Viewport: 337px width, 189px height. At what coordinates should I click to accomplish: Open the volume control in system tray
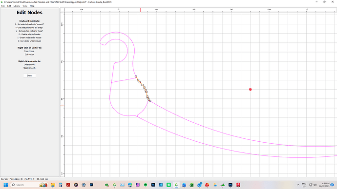(x=315, y=185)
